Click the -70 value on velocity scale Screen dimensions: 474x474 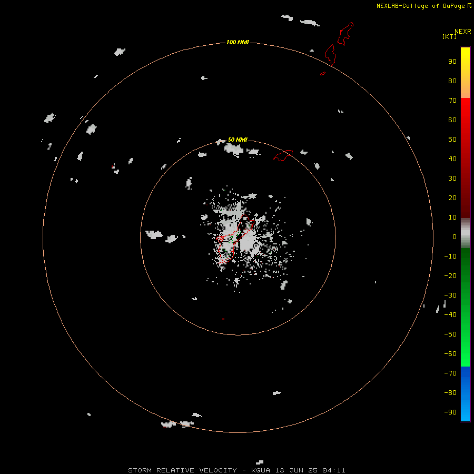click(x=450, y=373)
